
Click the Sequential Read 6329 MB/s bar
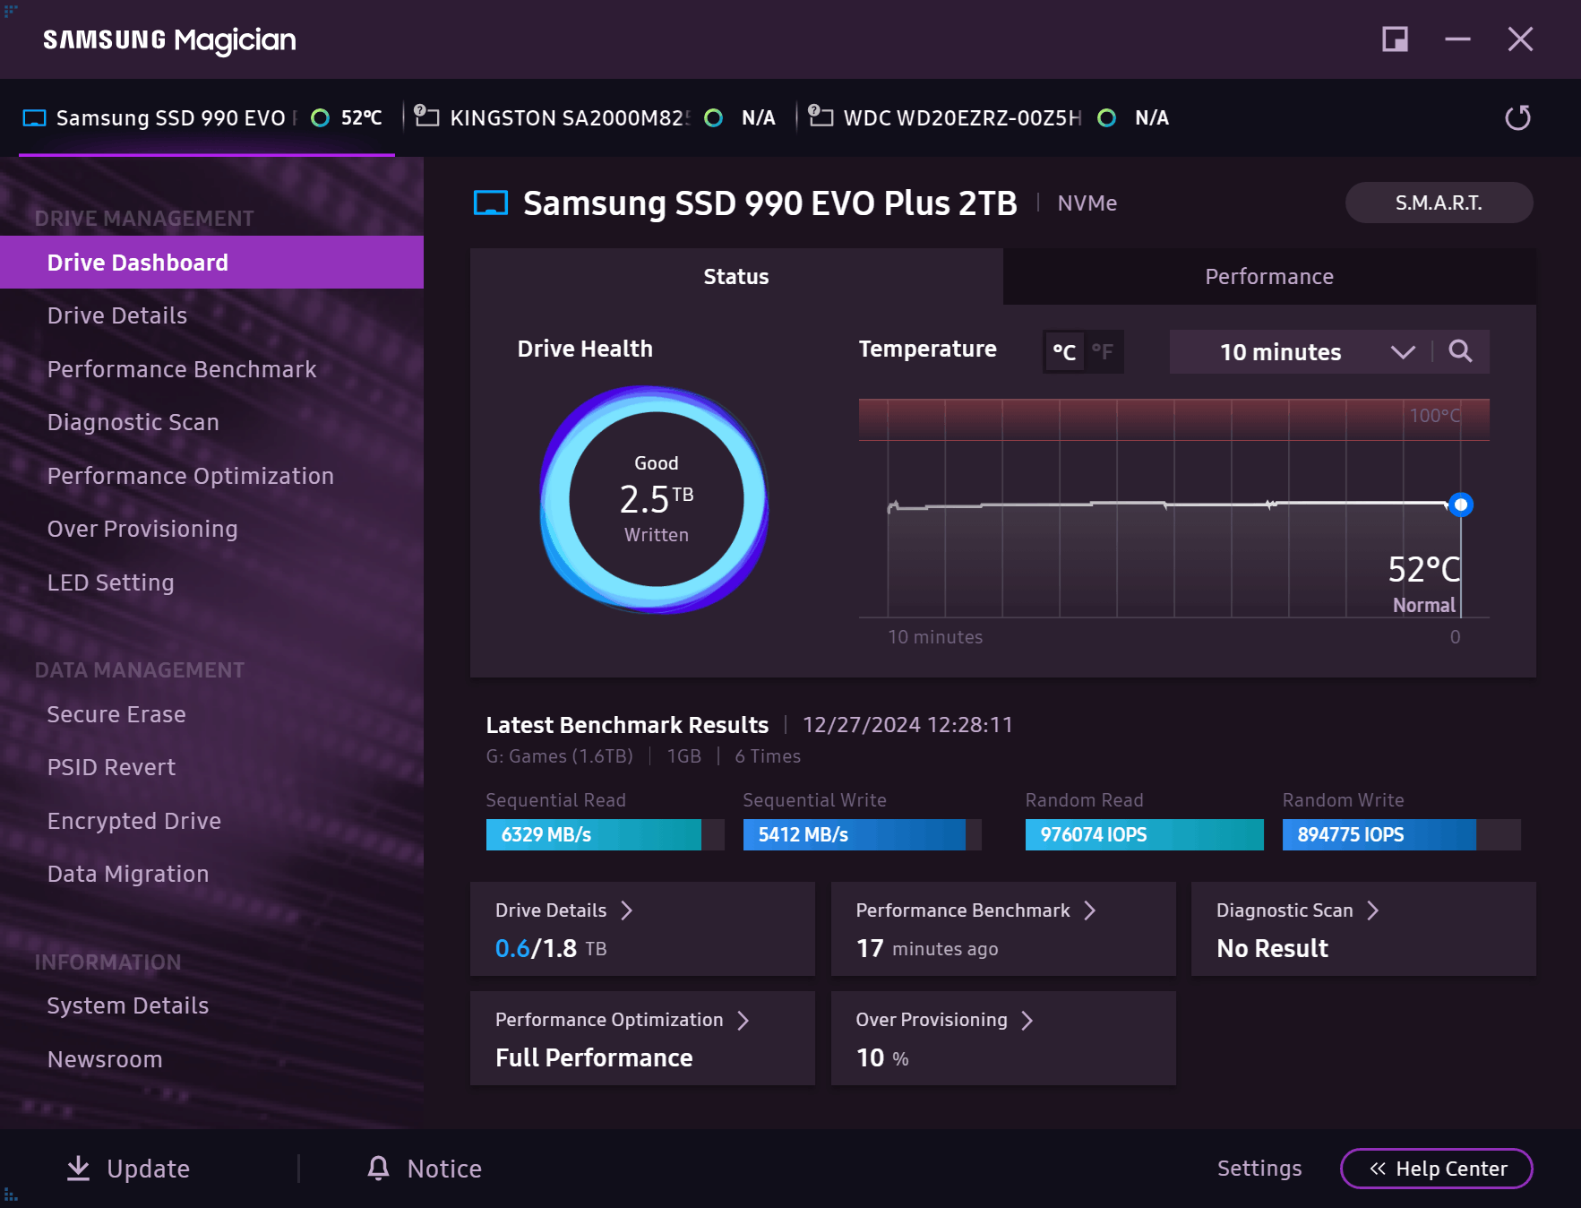coord(605,834)
